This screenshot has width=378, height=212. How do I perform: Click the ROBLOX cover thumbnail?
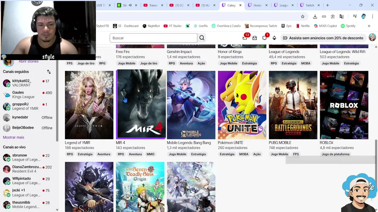[x=344, y=105]
